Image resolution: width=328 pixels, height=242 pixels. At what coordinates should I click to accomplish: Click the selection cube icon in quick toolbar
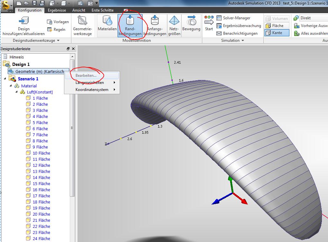click(x=52, y=3)
